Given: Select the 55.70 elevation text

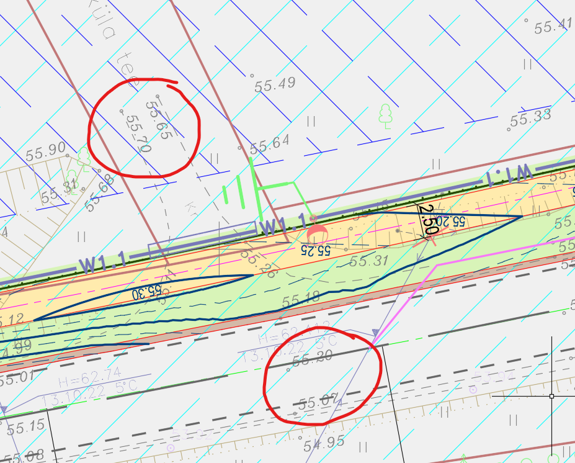Looking at the screenshot, I should click(138, 134).
